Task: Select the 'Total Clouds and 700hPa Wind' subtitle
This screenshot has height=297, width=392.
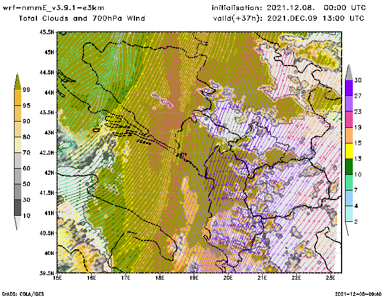Action: pyautogui.click(x=82, y=18)
